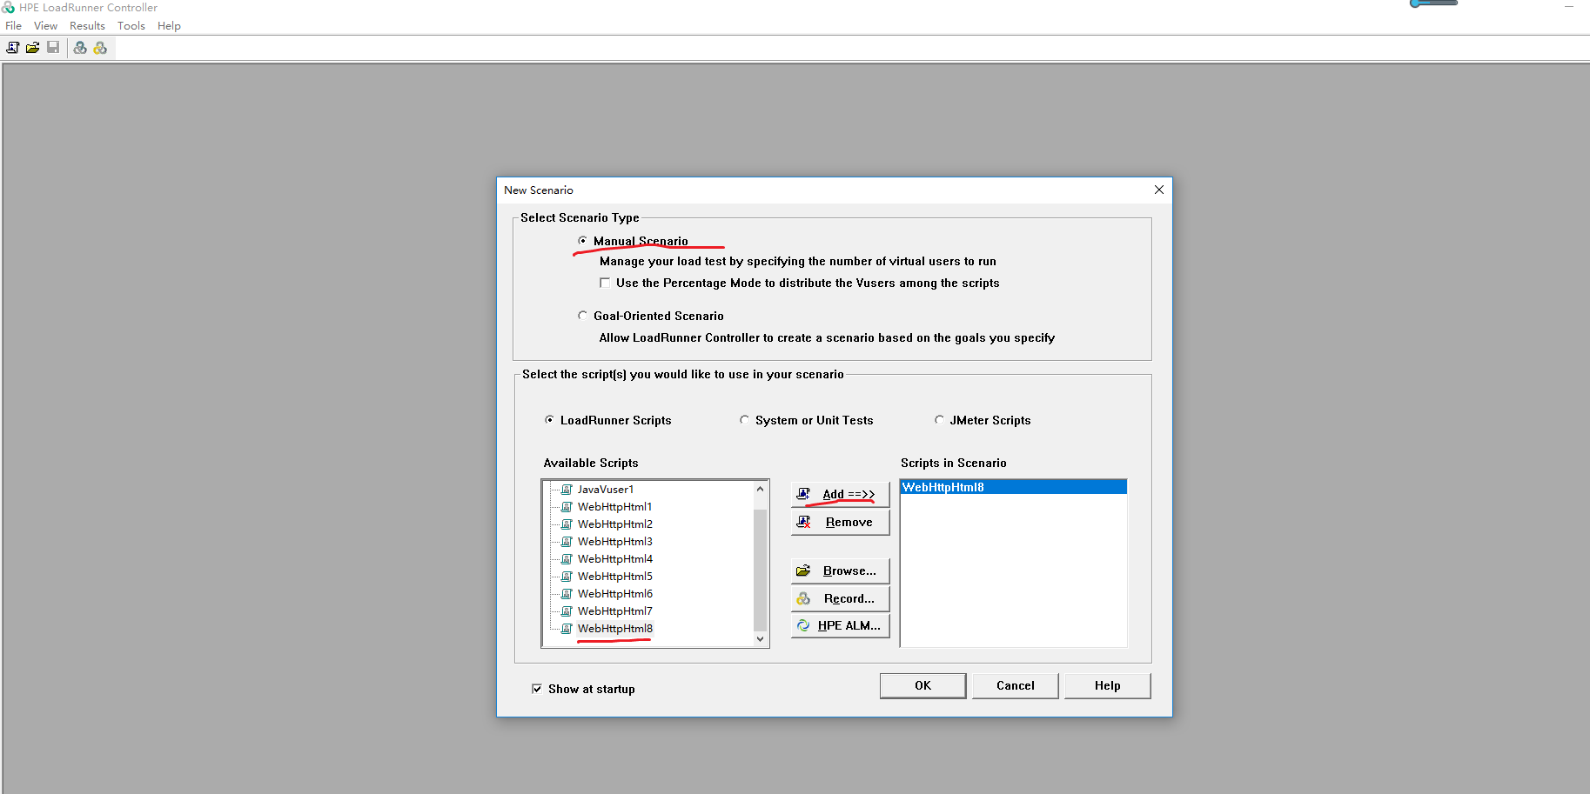Viewport: 1590px width, 794px height.
Task: Click the script icon beside WebHttpHtml6
Action: point(567,594)
